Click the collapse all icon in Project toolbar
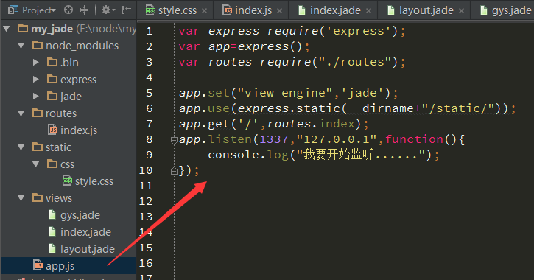The image size is (534, 280). [x=84, y=10]
